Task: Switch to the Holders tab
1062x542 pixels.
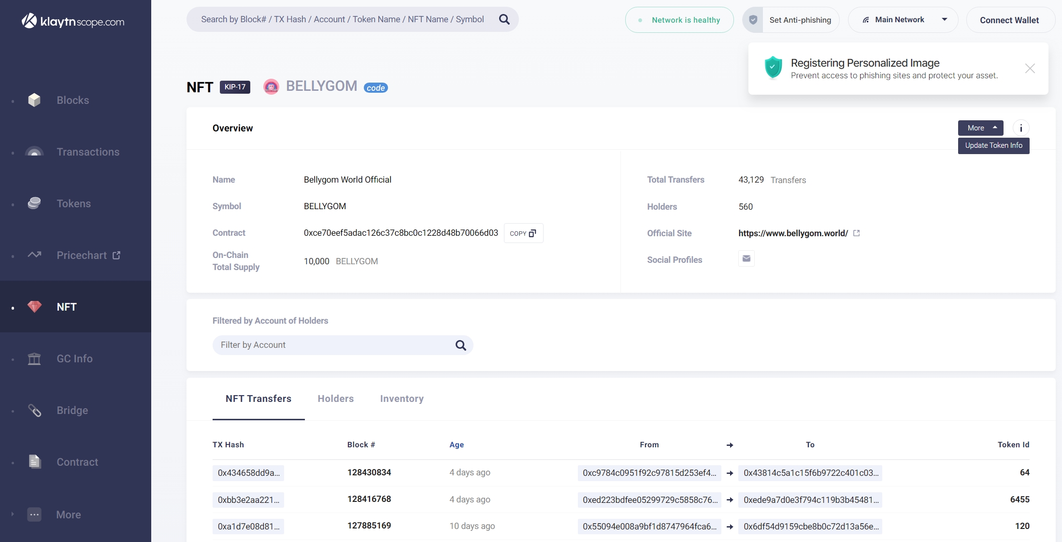Action: (335, 399)
